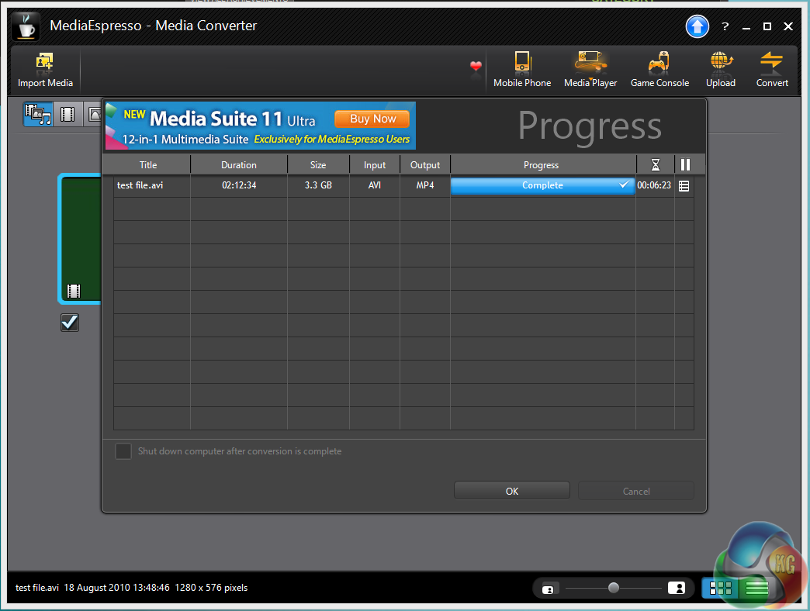
Task: Filter media by video only tab
Action: (67, 115)
